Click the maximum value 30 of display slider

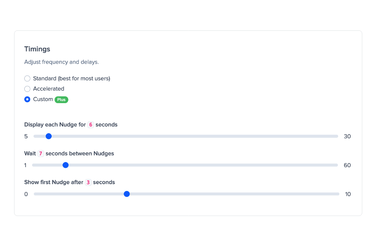[347, 136]
